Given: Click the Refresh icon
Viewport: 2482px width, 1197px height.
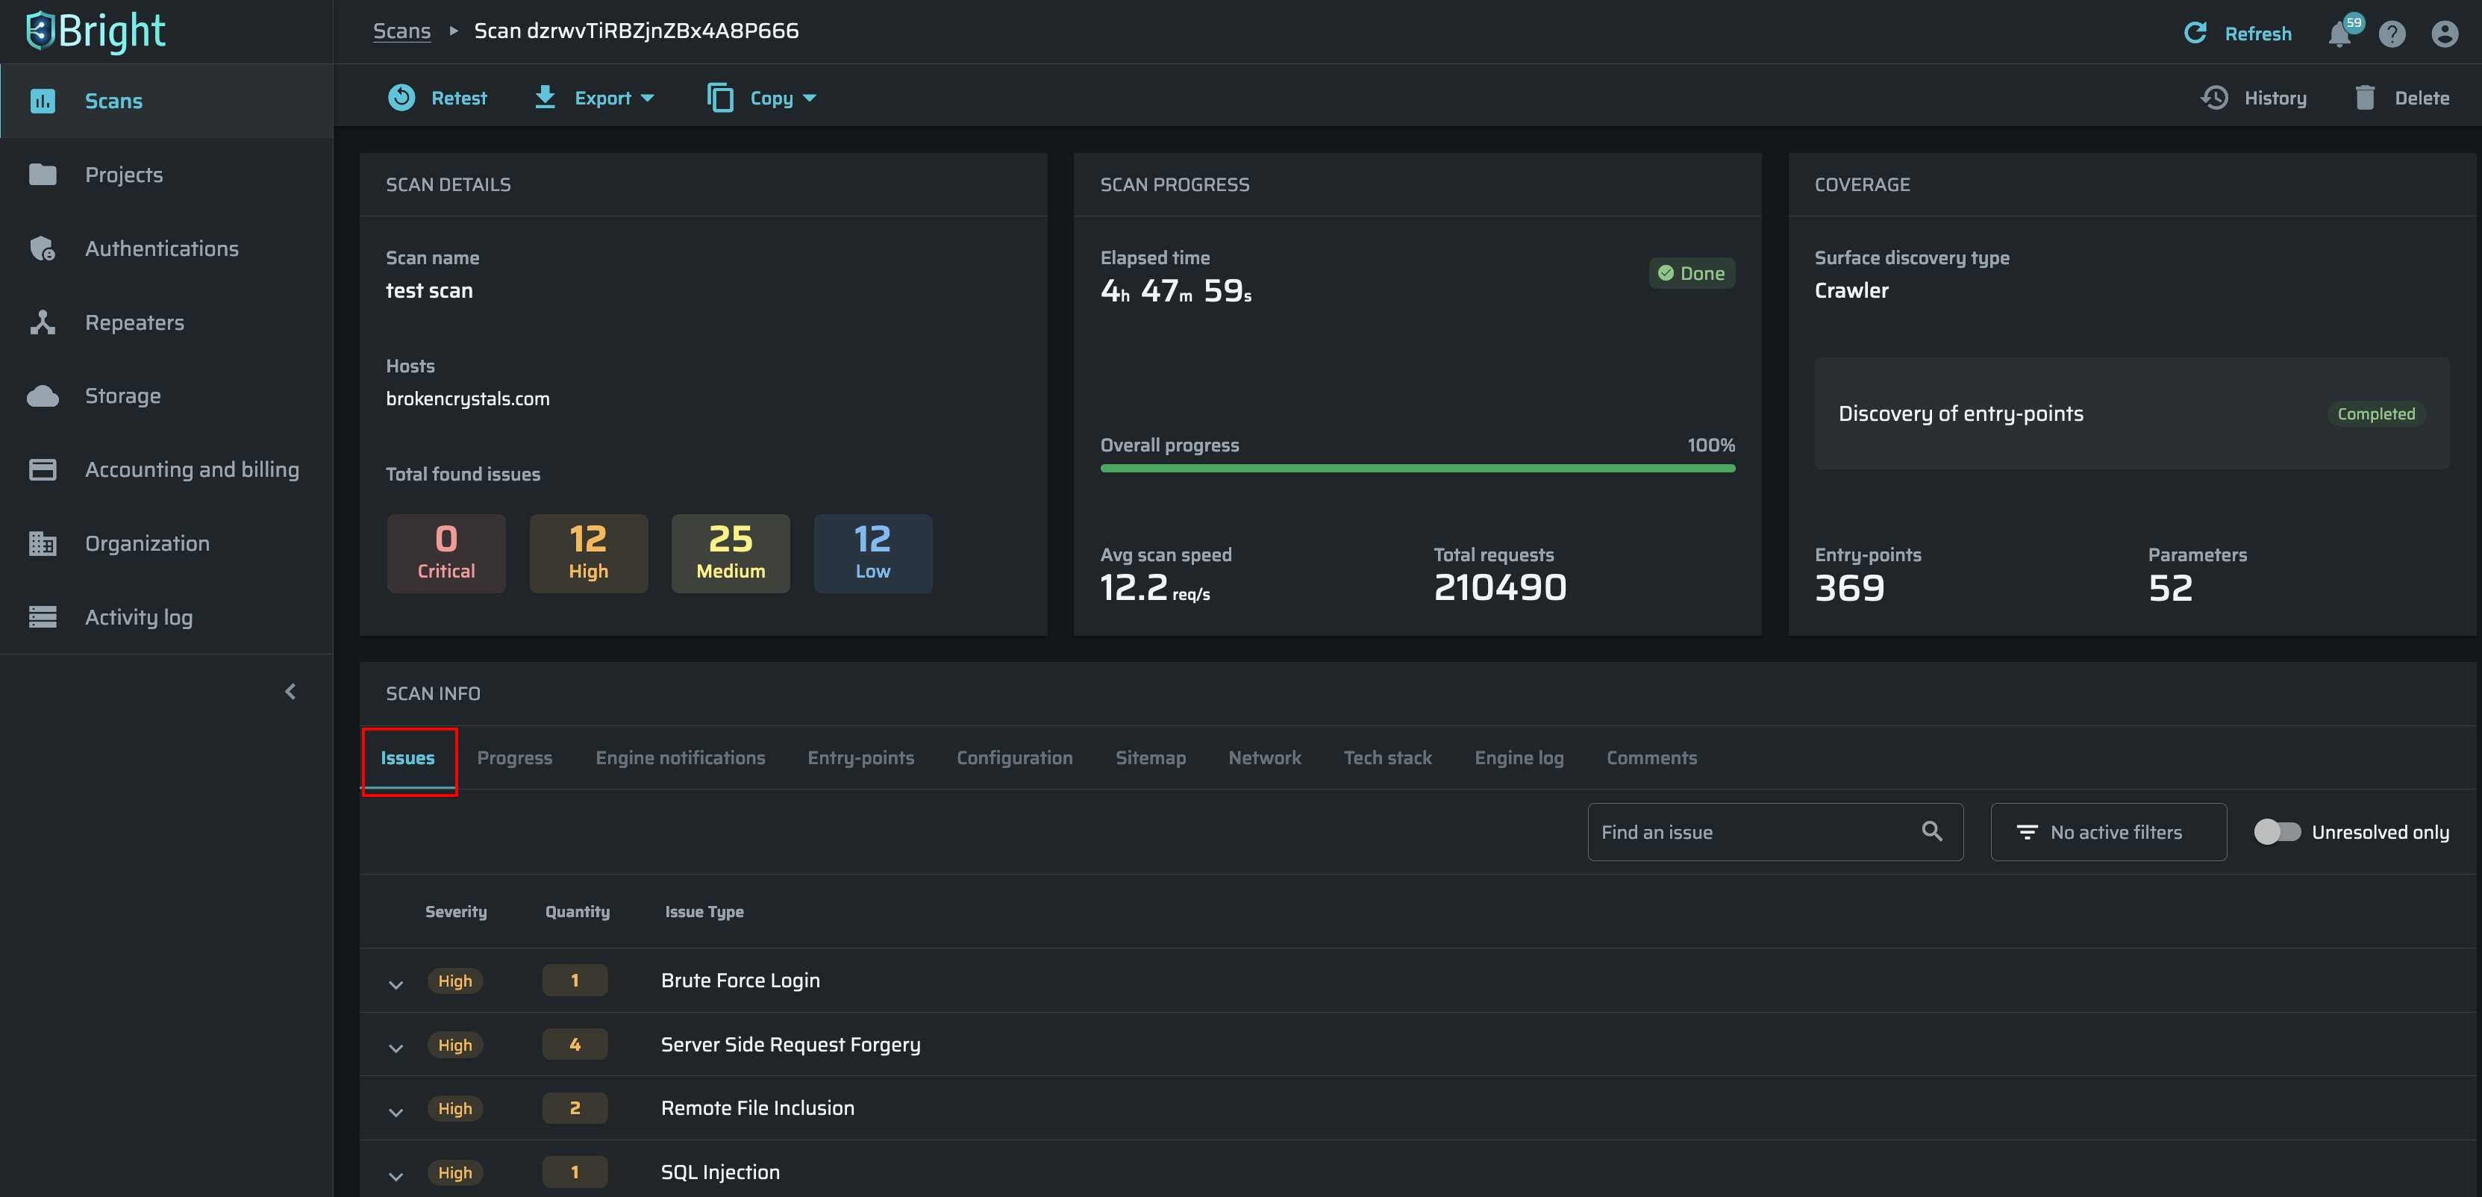Looking at the screenshot, I should pyautogui.click(x=2195, y=33).
